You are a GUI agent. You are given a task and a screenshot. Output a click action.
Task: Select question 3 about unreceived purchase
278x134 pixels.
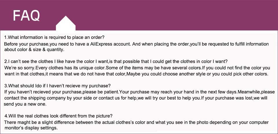click(x=58, y=86)
